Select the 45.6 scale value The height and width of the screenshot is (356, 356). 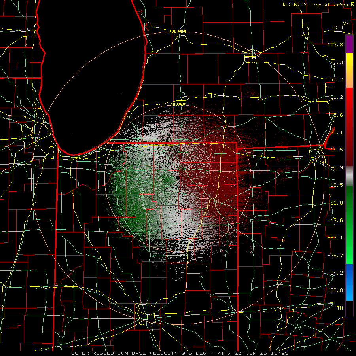(x=337, y=115)
